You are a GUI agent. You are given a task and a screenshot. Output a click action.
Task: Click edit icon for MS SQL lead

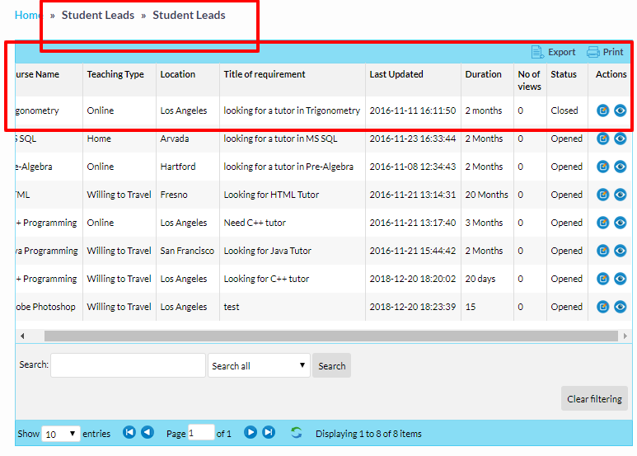tap(603, 139)
